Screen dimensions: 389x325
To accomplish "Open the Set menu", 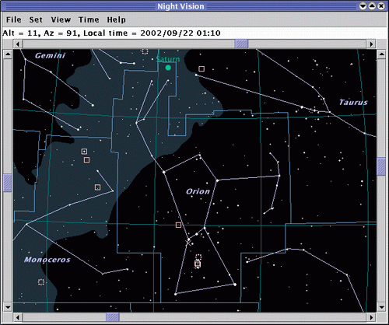I will [x=36, y=19].
